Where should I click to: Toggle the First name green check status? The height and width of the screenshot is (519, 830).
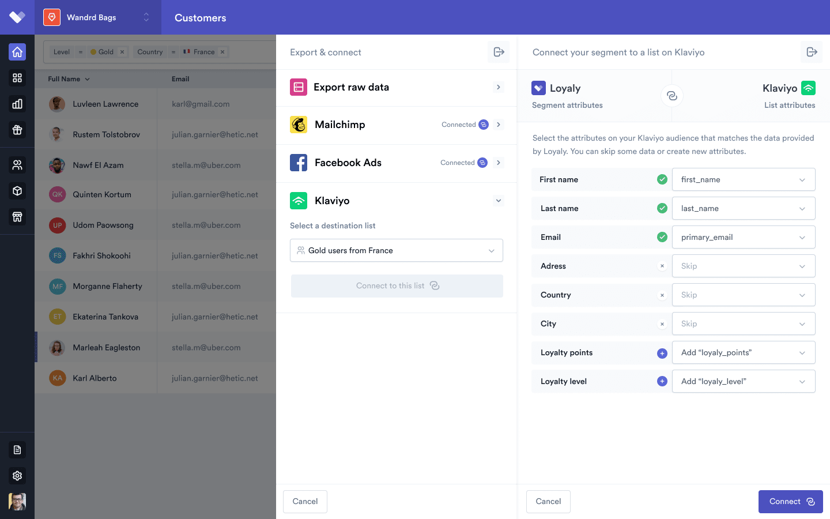coord(662,179)
